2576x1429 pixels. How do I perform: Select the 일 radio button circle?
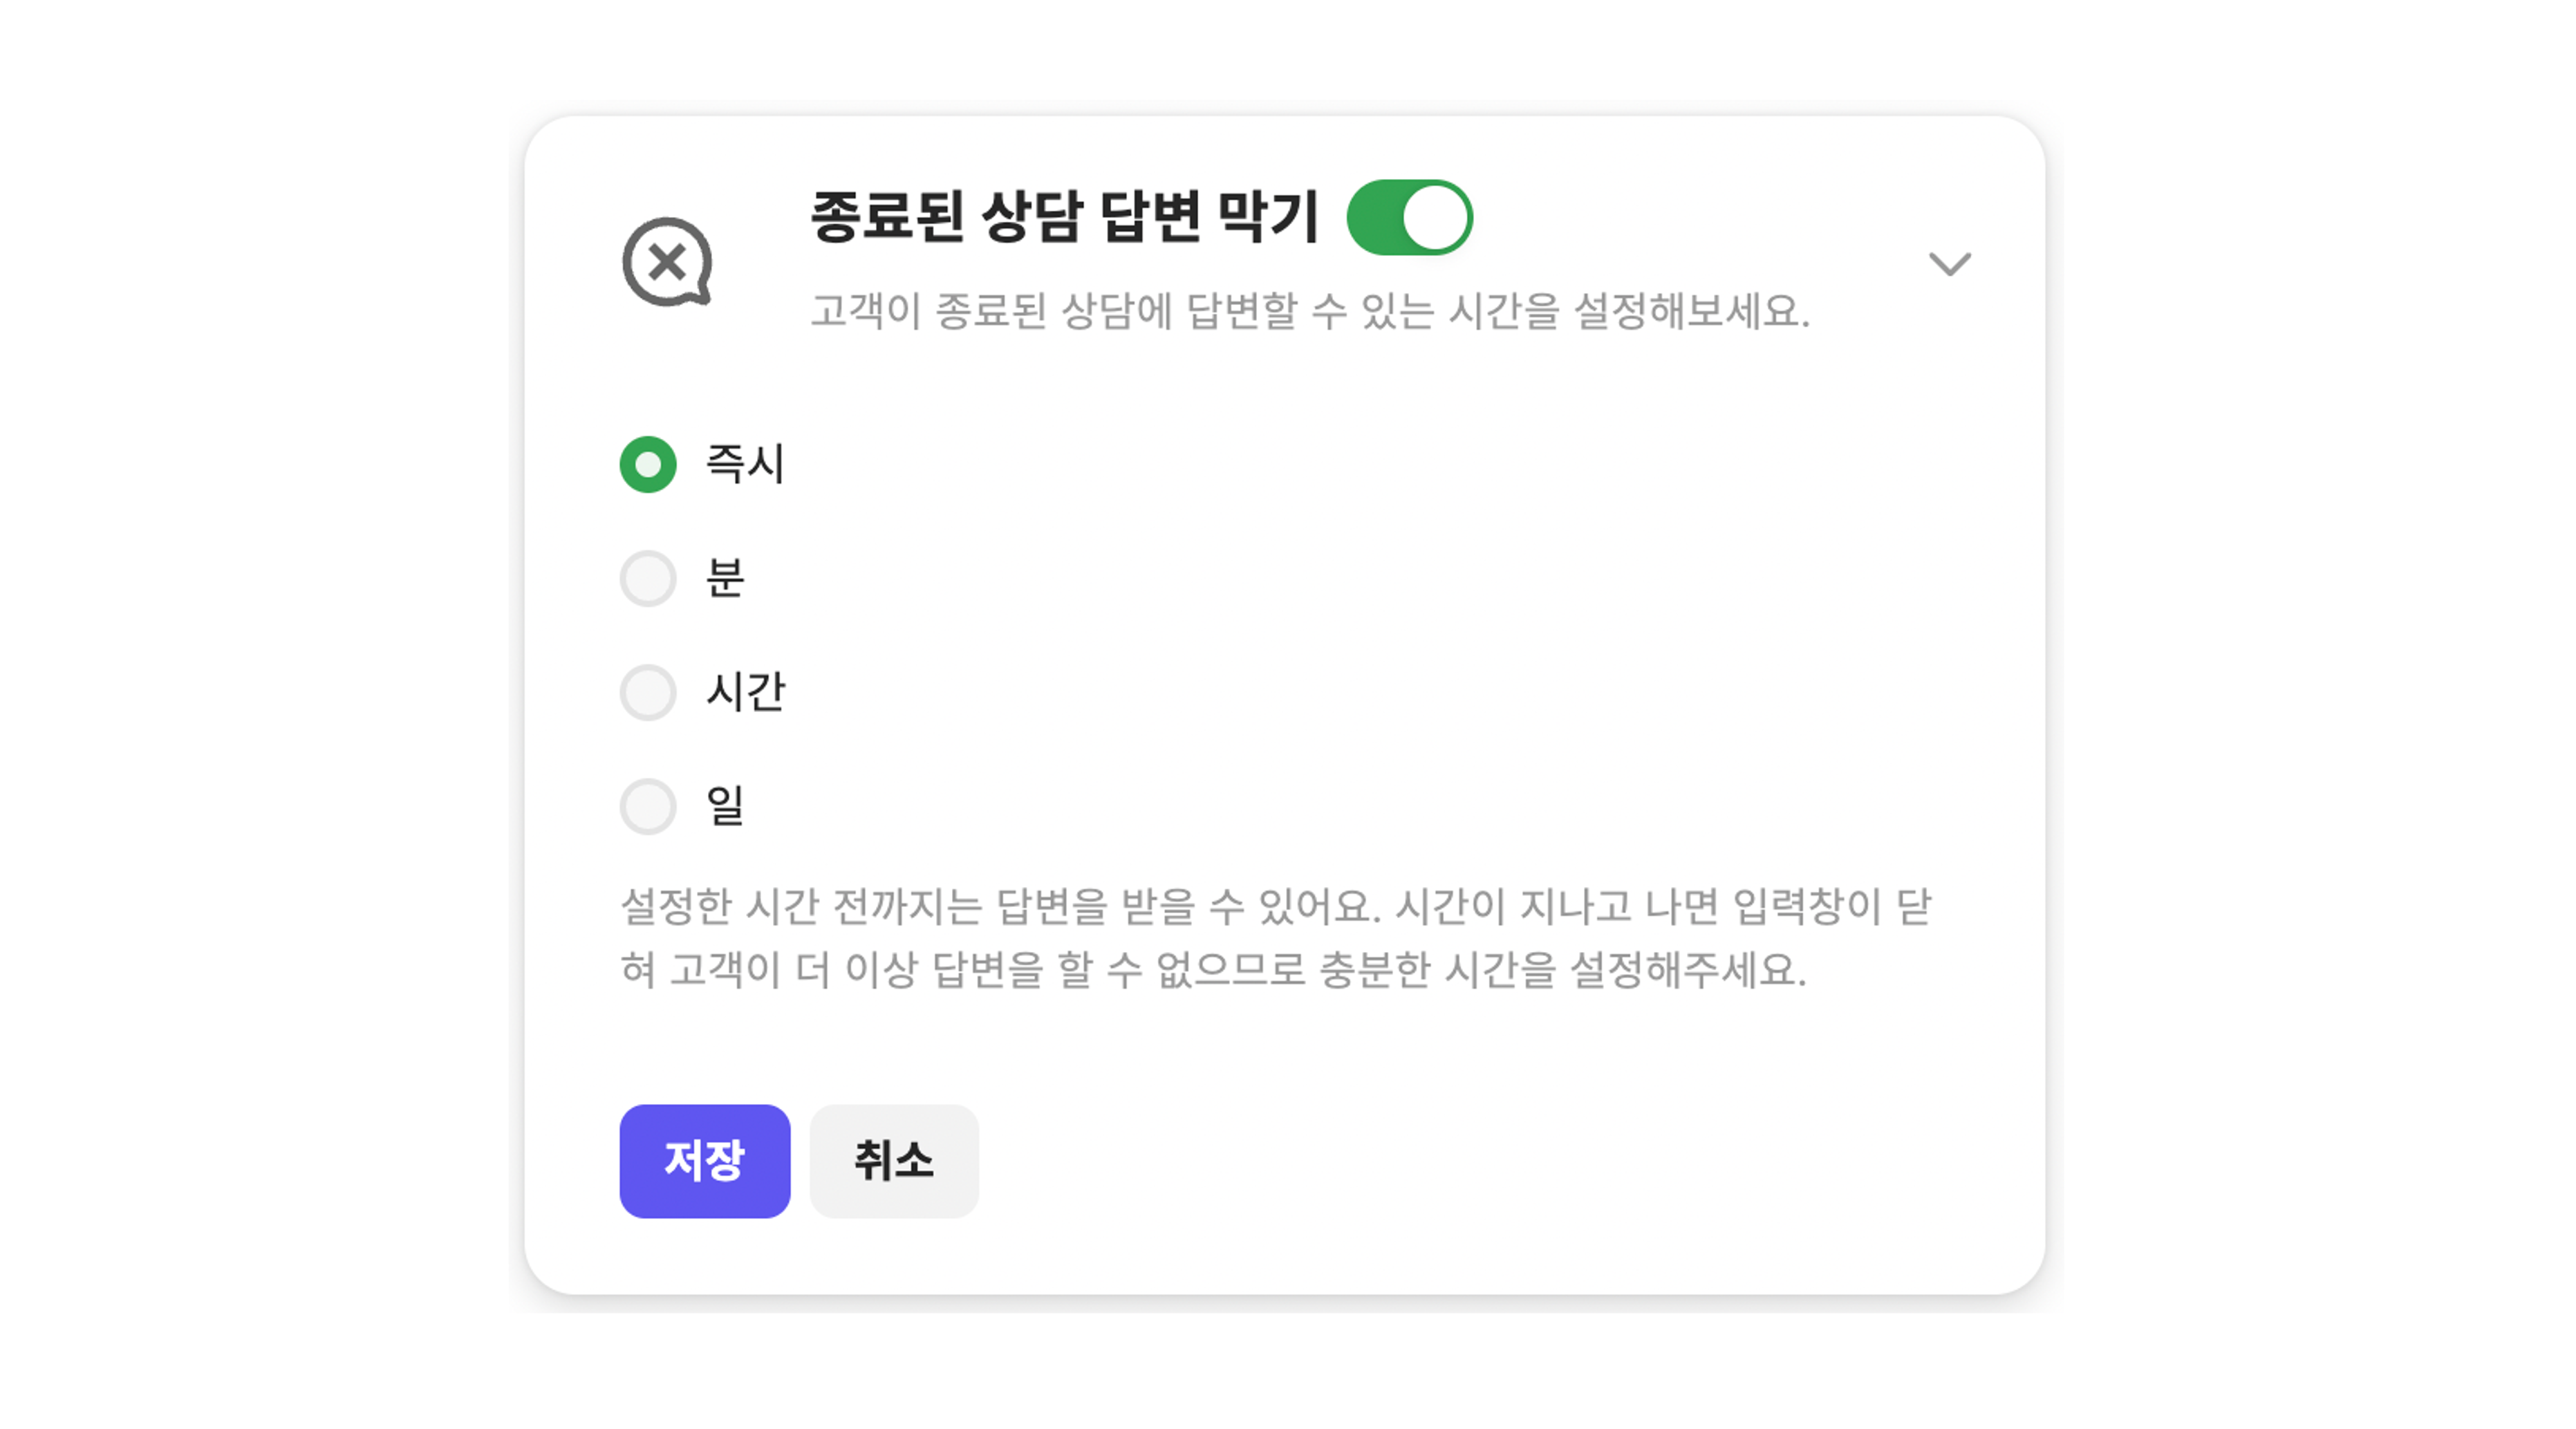tap(648, 806)
